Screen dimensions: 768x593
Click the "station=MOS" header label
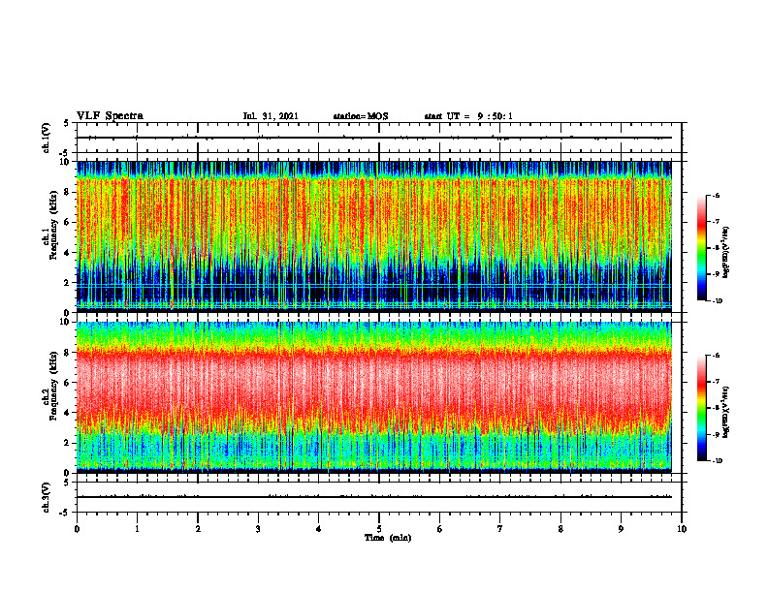coord(361,116)
